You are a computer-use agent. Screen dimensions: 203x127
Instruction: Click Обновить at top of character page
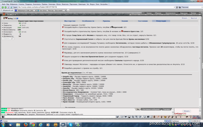pyautogui.click(x=184, y=18)
